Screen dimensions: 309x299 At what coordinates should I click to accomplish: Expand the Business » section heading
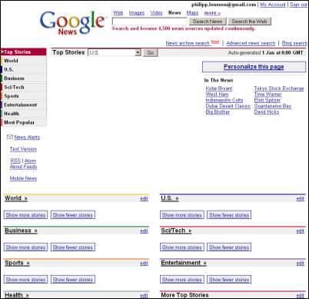tap(21, 231)
